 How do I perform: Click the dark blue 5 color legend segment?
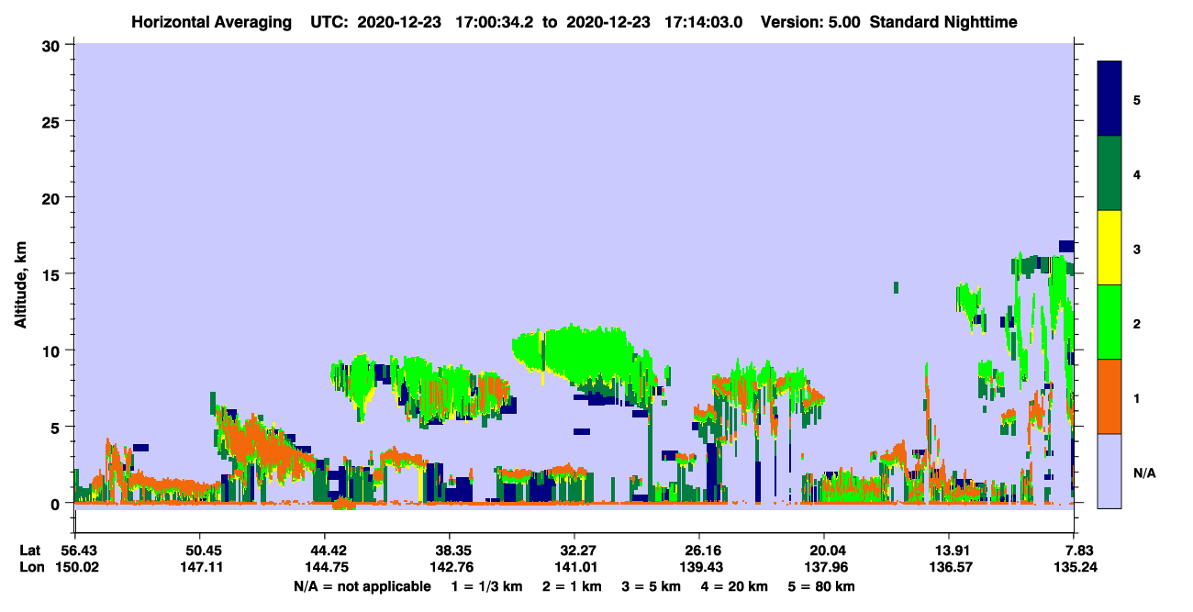[1109, 99]
